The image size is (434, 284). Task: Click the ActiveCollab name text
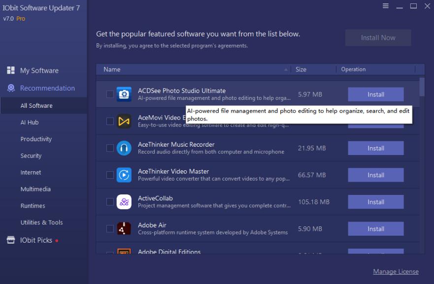tap(155, 198)
